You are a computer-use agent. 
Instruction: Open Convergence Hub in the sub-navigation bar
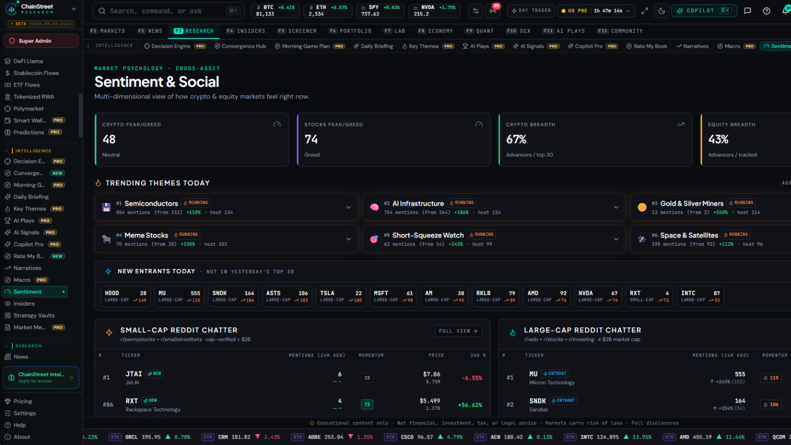point(240,46)
